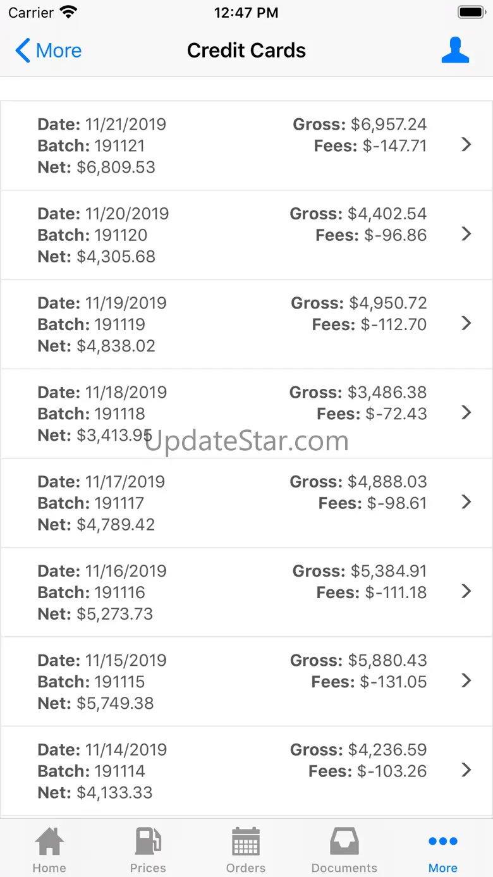Expand batch 191114 details chevron
This screenshot has height=877, width=493.
(466, 770)
